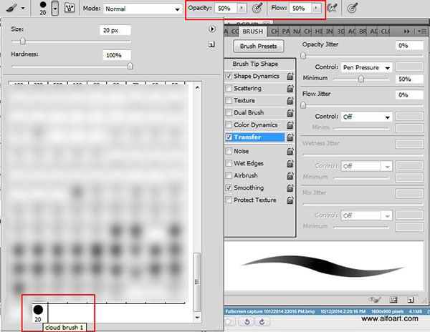This screenshot has height=332, width=430.
Task: Click the Hardness field showing 100%
Action: point(117,55)
